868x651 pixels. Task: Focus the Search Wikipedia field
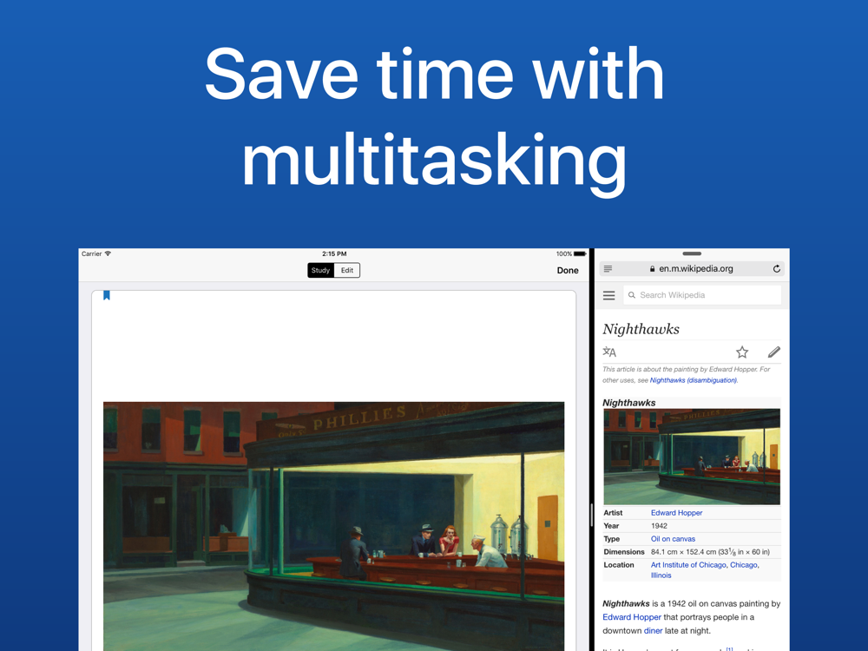pyautogui.click(x=702, y=295)
